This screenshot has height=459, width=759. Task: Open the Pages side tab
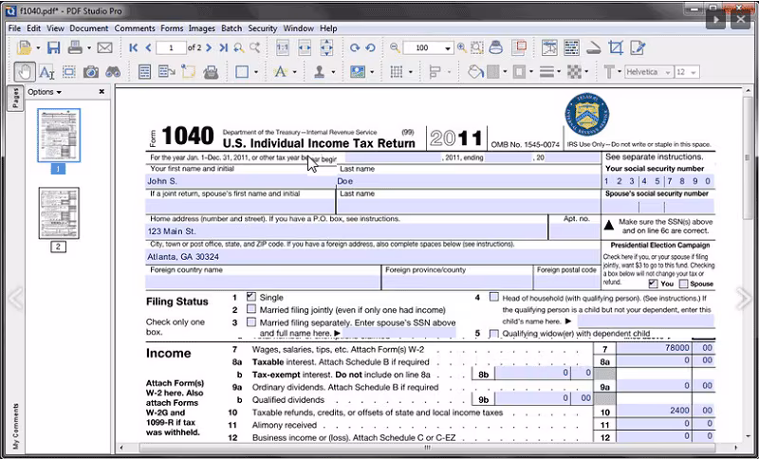pyautogui.click(x=15, y=99)
